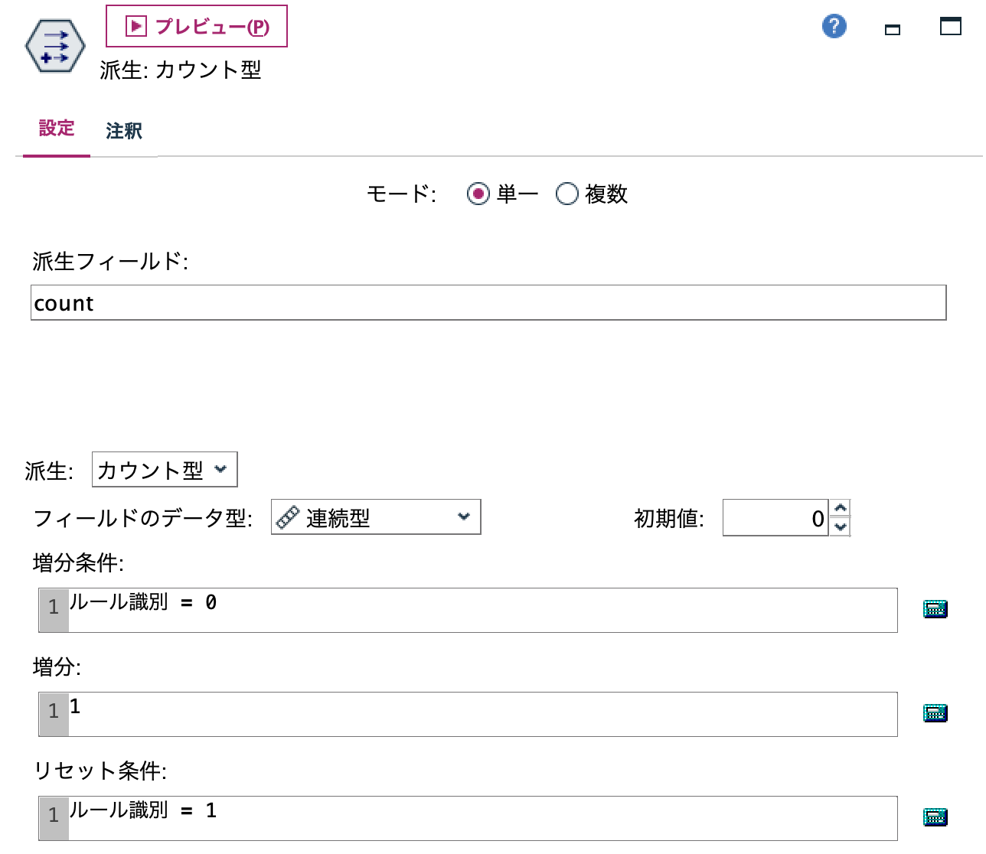Switch to the 設定 tab
Viewport: 986px width, 854px height.
(56, 130)
